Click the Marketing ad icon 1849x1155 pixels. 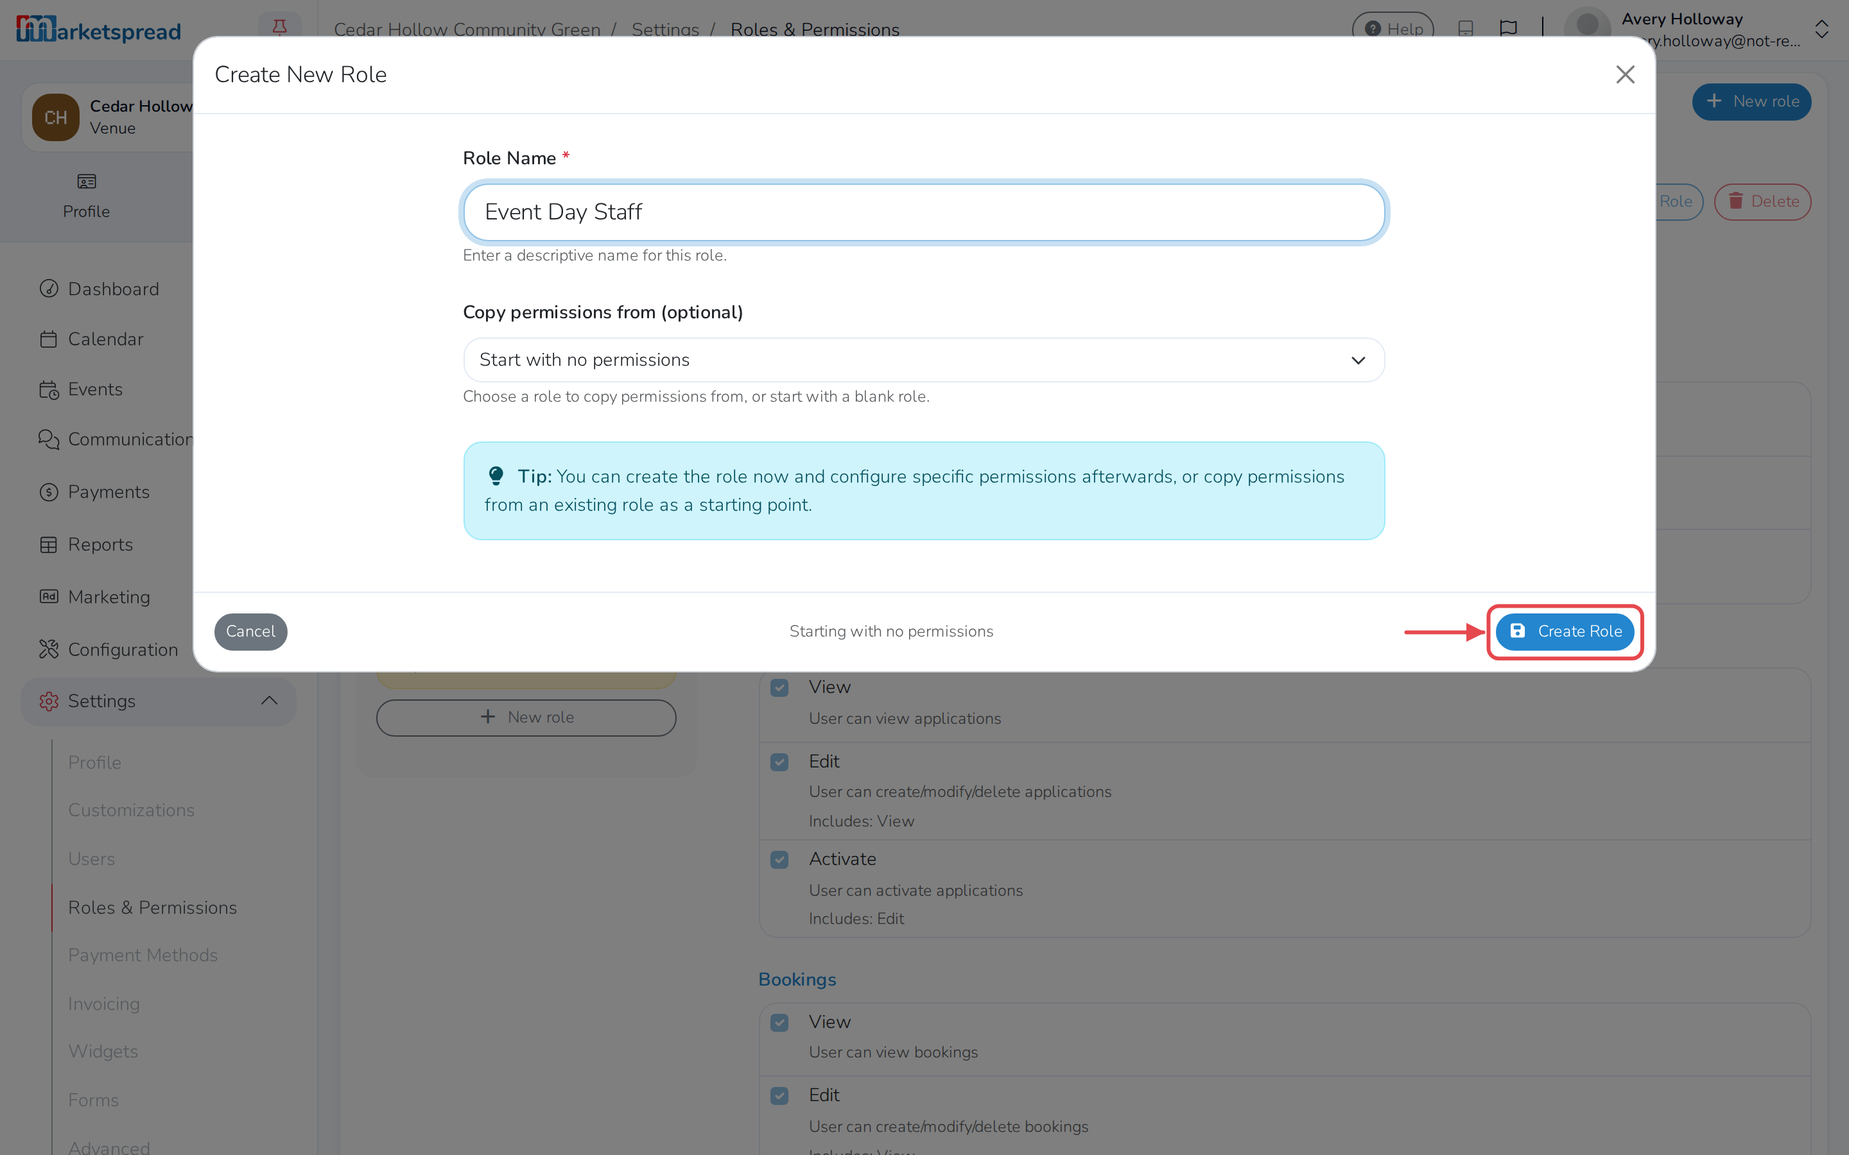pos(49,597)
